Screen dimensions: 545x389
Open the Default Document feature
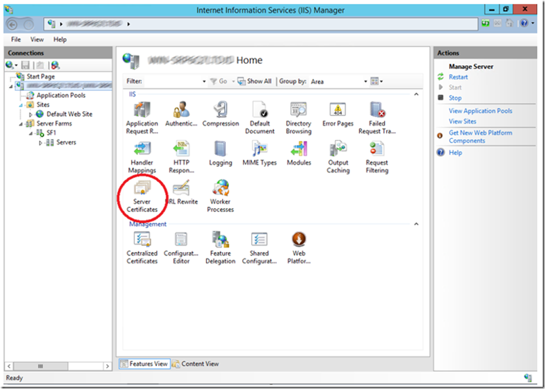click(259, 118)
